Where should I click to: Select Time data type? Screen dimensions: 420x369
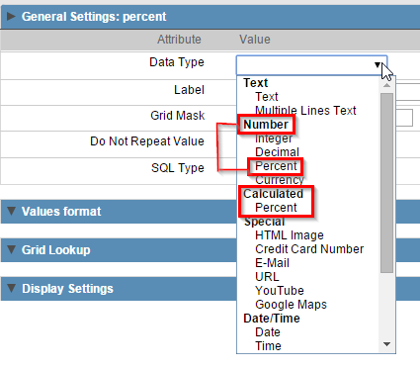pos(268,346)
